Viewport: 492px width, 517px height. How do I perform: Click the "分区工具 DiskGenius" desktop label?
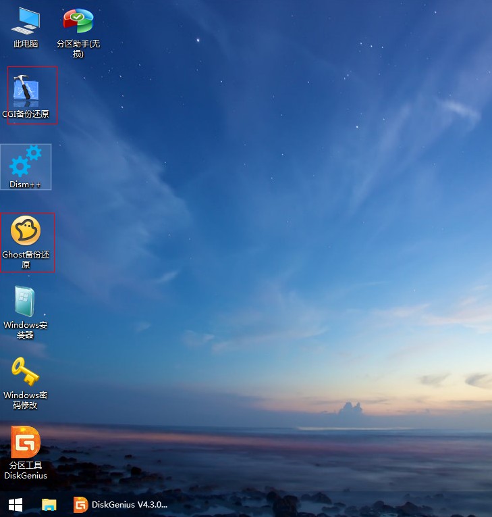(x=26, y=470)
